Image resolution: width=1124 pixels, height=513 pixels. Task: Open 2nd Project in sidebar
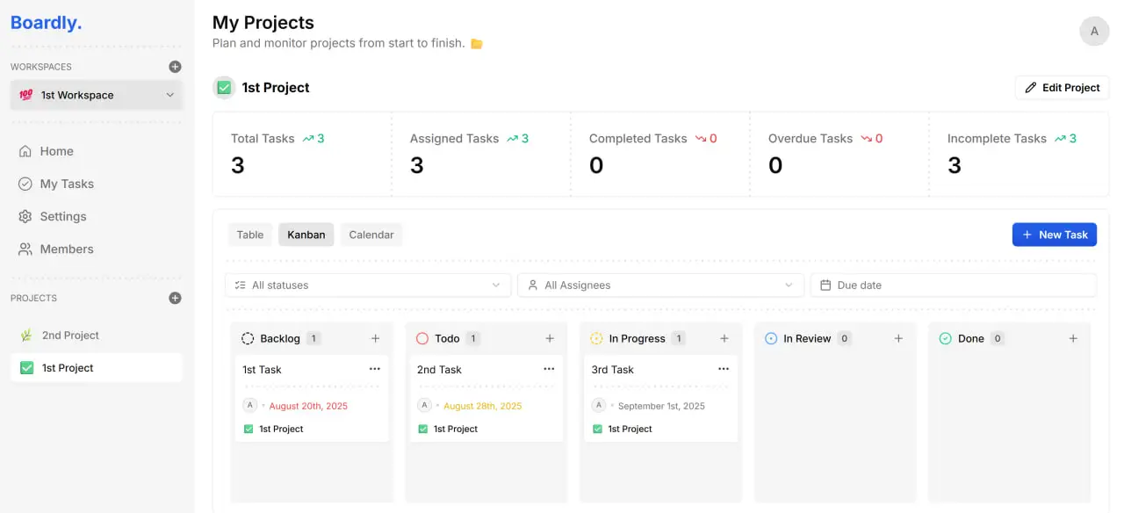point(70,335)
